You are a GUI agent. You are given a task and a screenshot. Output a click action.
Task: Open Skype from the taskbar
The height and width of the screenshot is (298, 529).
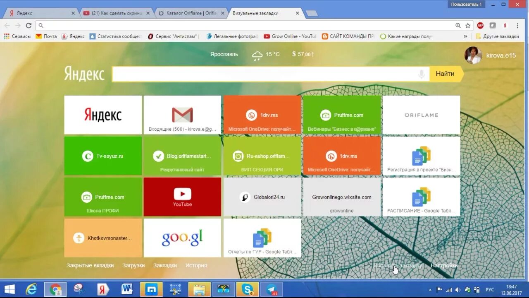[248, 290]
